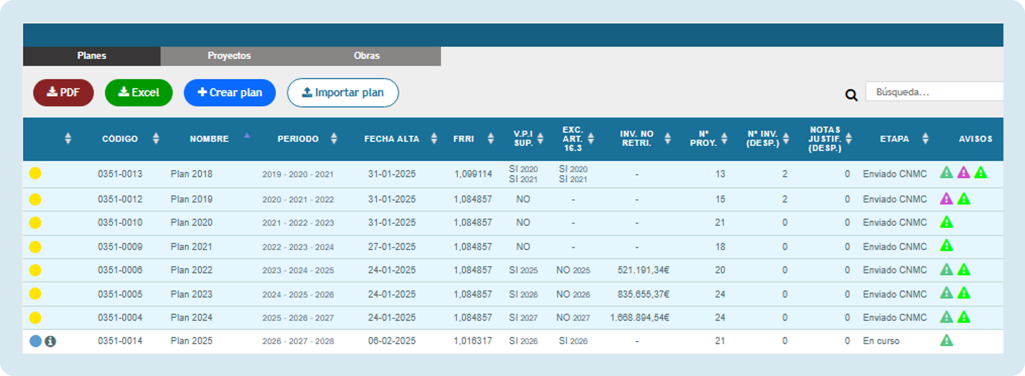Click the green warning triangle for Plan 2020
The width and height of the screenshot is (1025, 376).
(x=946, y=222)
